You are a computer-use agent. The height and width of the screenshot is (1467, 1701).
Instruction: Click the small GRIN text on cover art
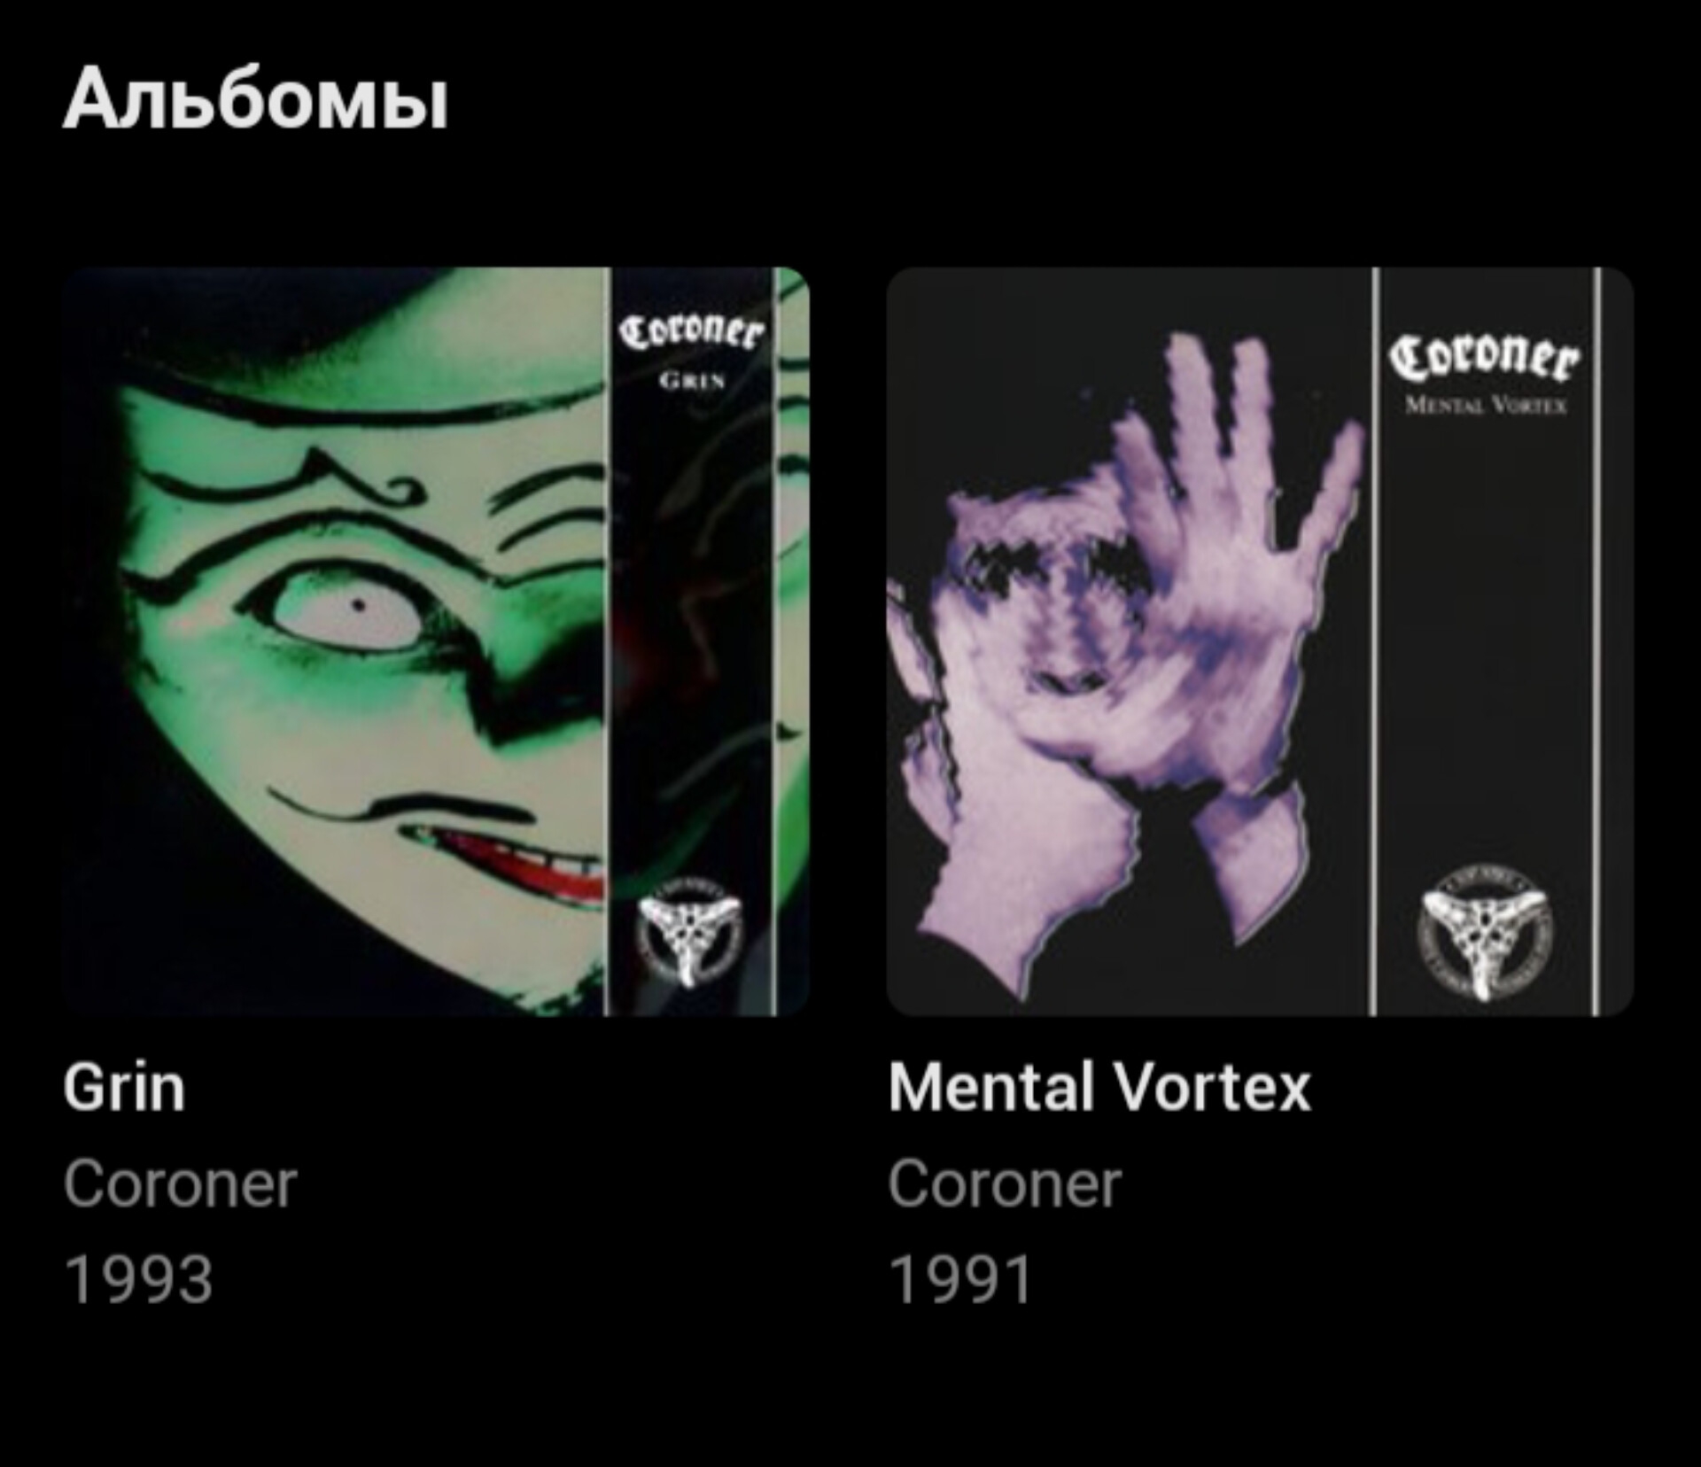[692, 381]
